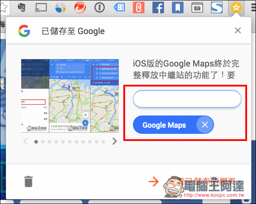Screen dimensions: 256x204
Task: Select the sixth carousel dot
Action: click(70, 142)
